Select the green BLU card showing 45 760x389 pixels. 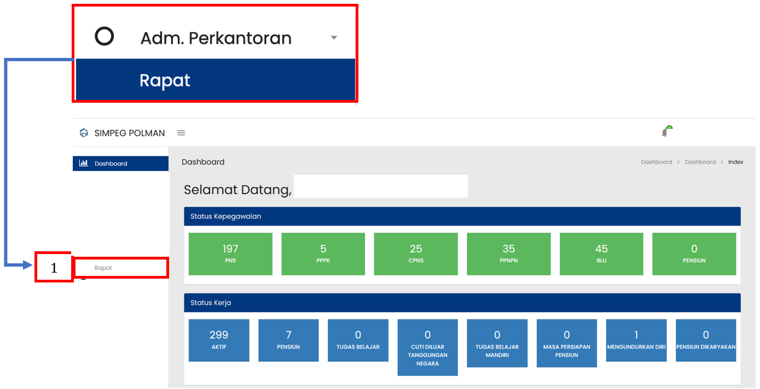click(x=601, y=254)
